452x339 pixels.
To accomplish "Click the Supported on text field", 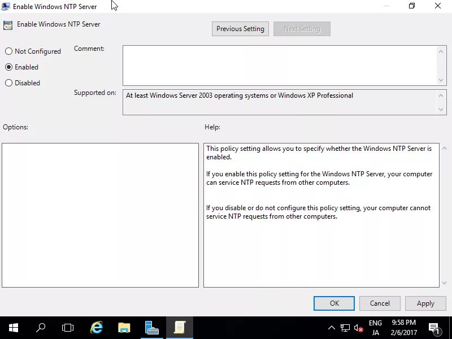I will click(280, 102).
